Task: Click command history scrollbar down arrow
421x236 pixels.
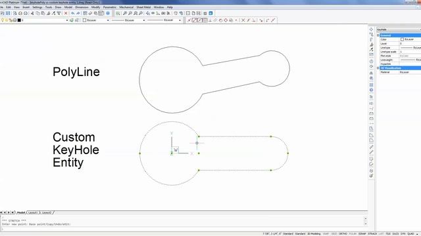Action: click(x=366, y=224)
